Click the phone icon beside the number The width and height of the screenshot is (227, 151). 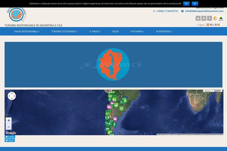click(x=154, y=11)
